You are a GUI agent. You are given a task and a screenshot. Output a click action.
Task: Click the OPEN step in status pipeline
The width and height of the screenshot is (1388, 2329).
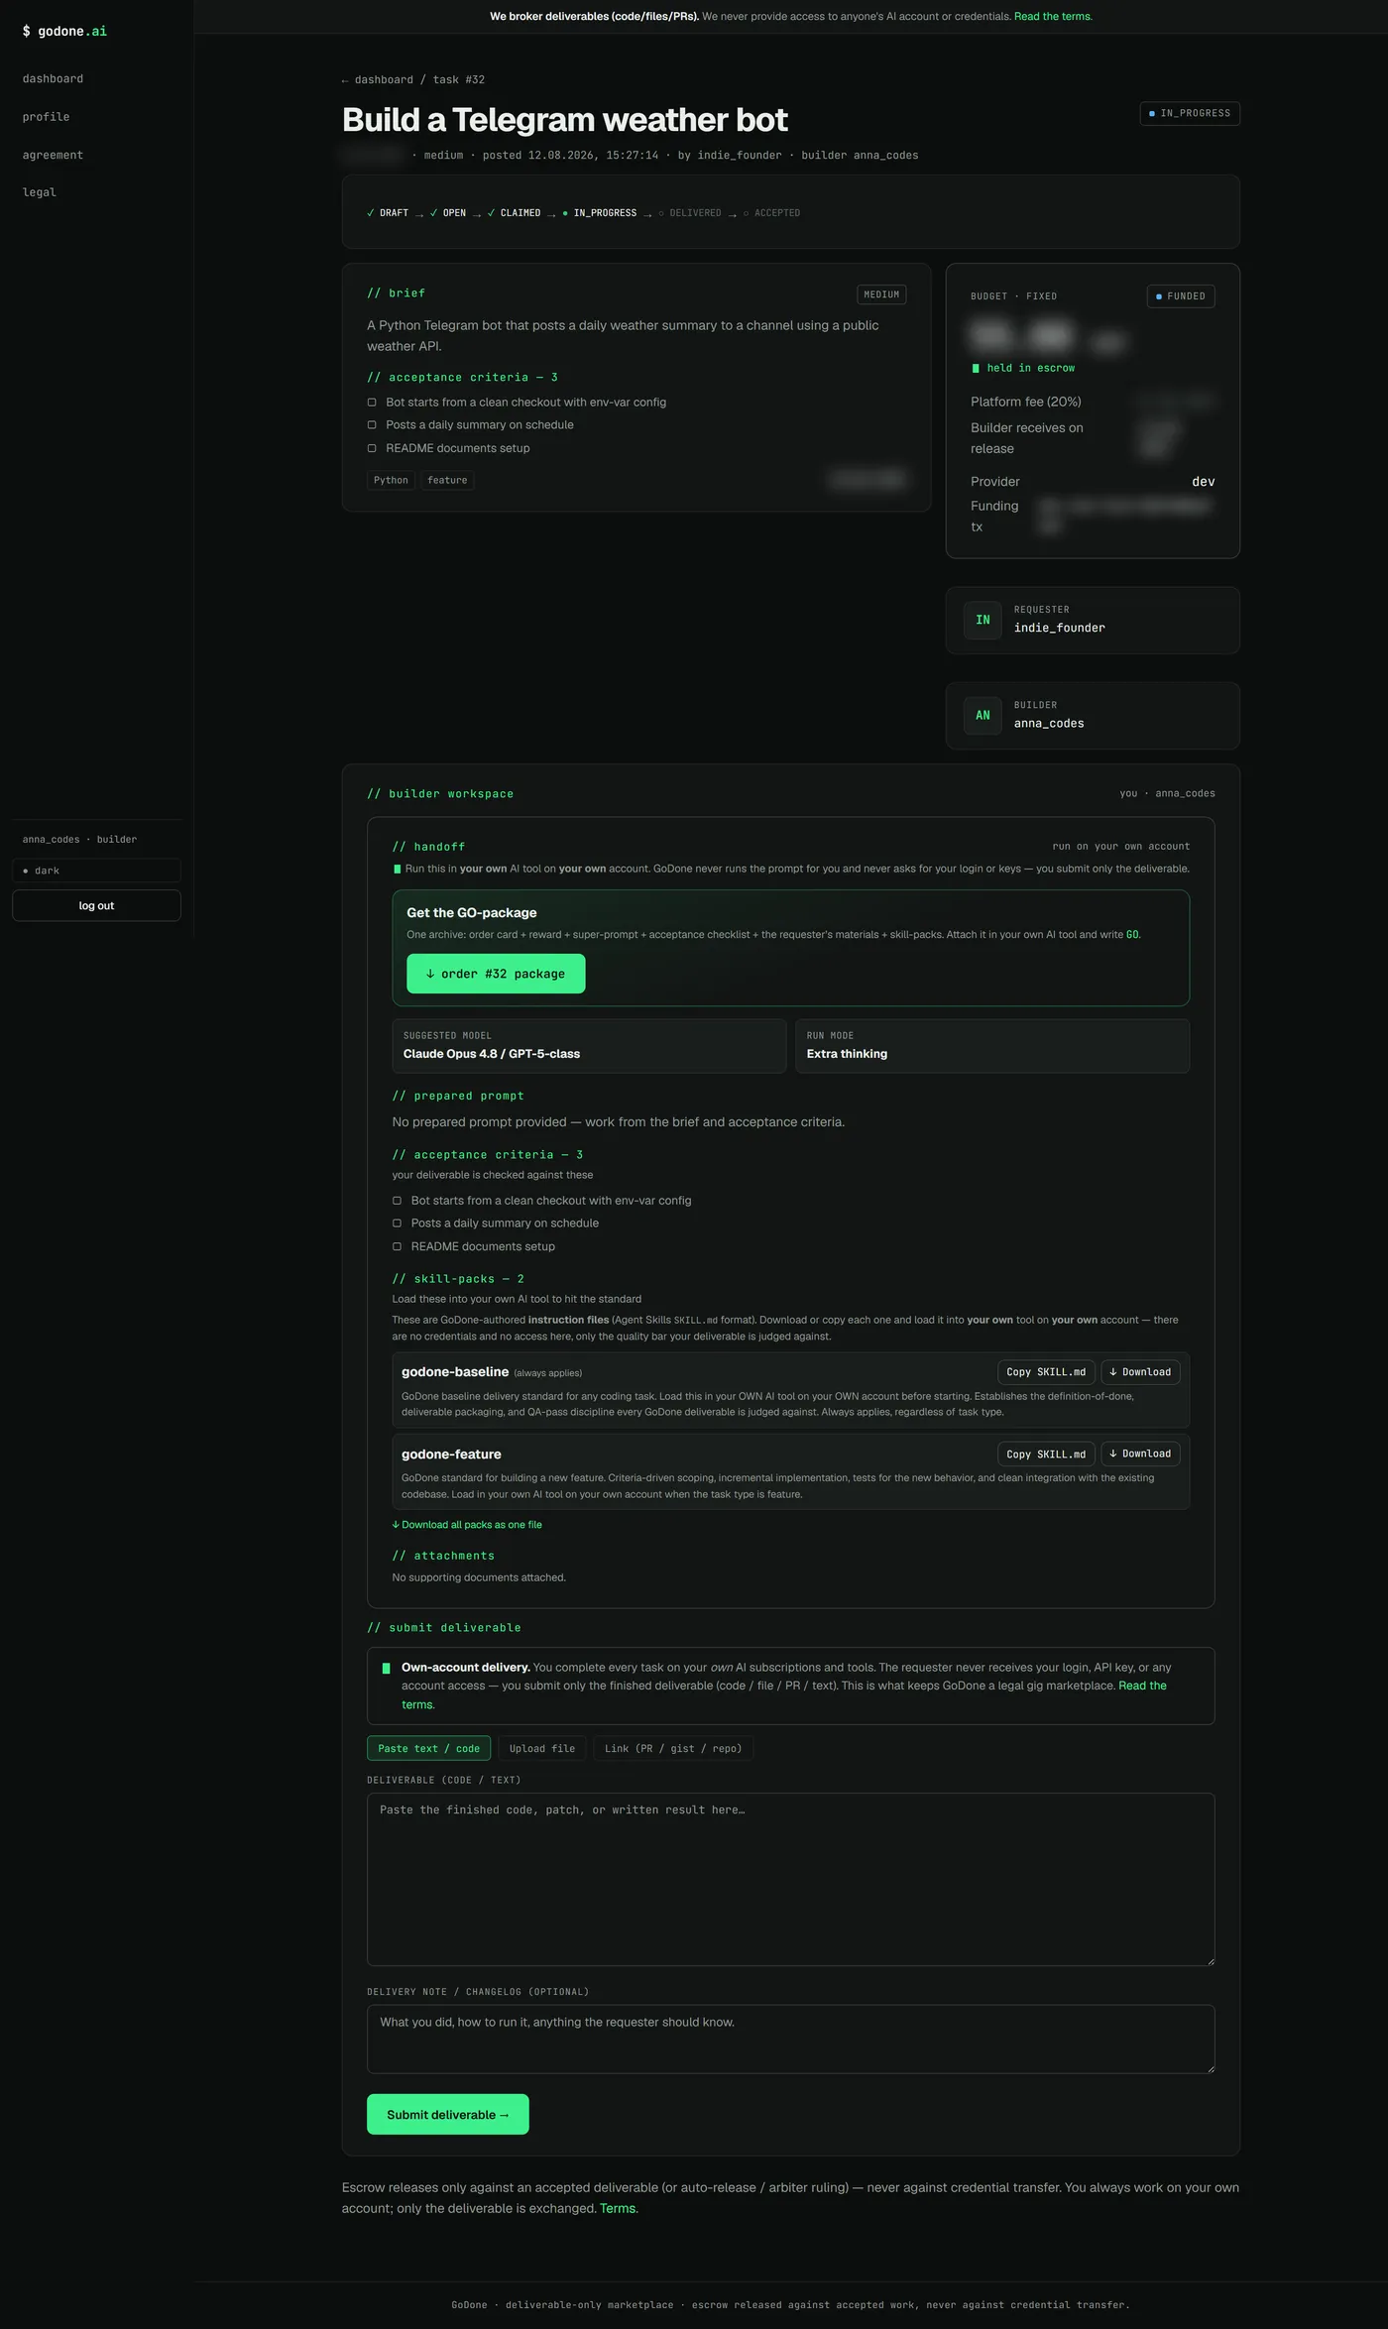click(x=448, y=213)
